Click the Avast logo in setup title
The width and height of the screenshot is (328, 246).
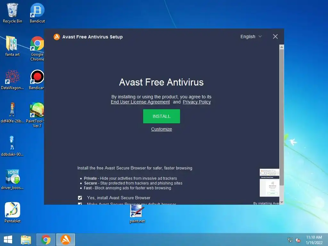click(57, 37)
